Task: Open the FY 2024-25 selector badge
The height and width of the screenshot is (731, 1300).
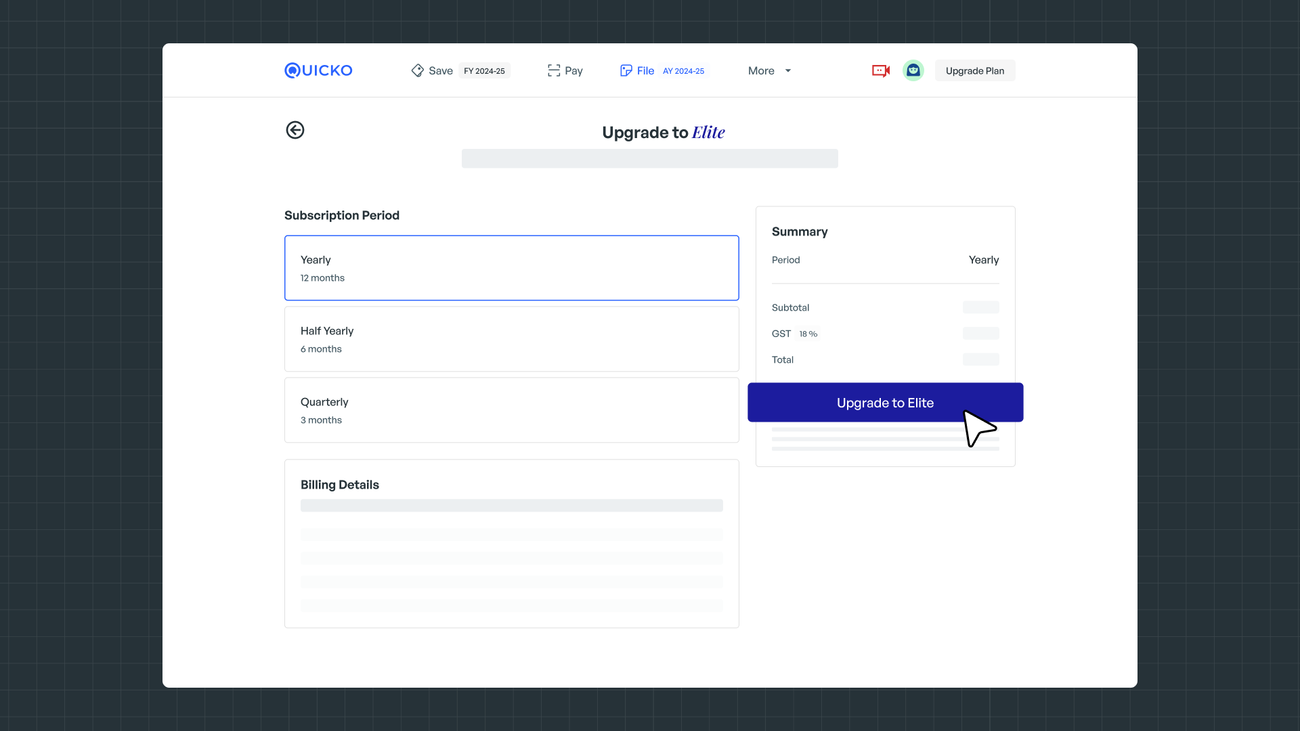Action: click(484, 71)
